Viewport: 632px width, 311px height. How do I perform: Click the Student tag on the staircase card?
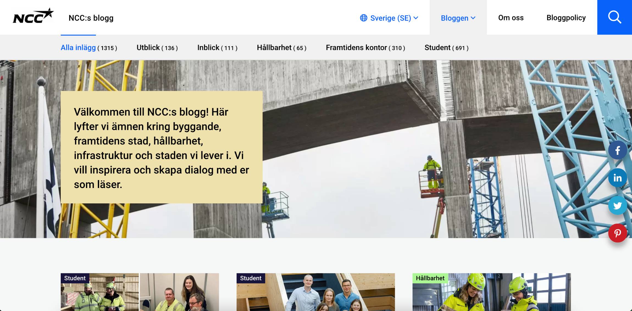pyautogui.click(x=251, y=278)
